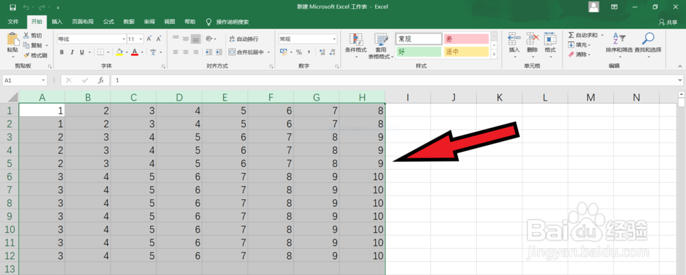Viewport: 686px width, 275px height.
Task: Apply comma style (,) number format
Action: click(309, 53)
